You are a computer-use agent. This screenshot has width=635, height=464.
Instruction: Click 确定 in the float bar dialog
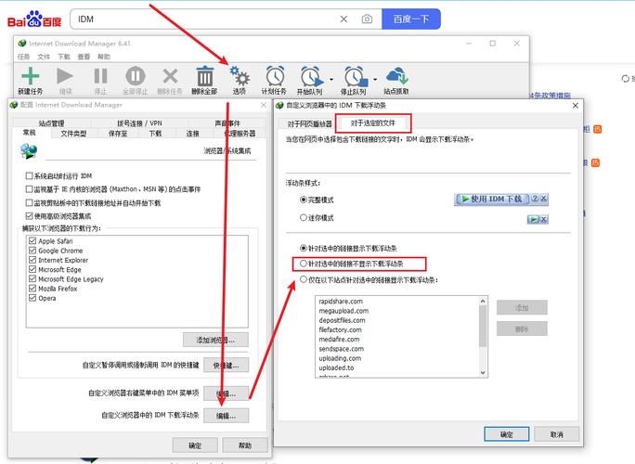click(x=507, y=434)
